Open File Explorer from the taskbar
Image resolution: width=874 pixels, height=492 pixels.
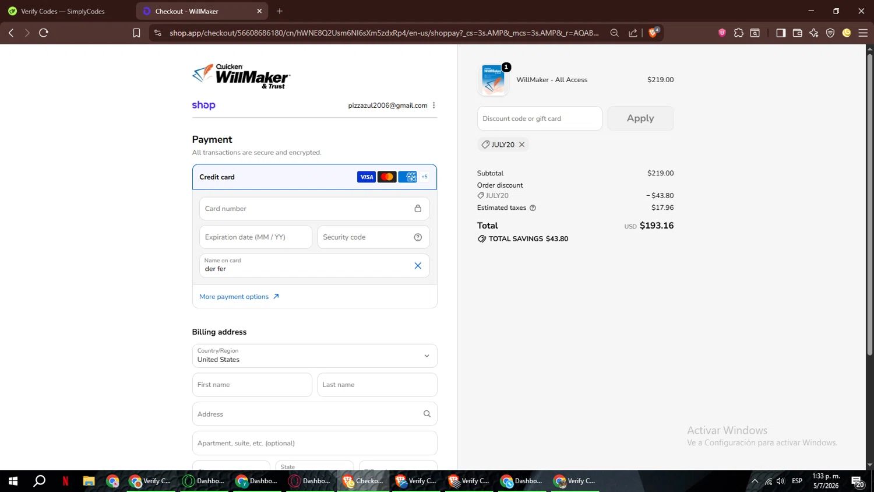click(89, 481)
